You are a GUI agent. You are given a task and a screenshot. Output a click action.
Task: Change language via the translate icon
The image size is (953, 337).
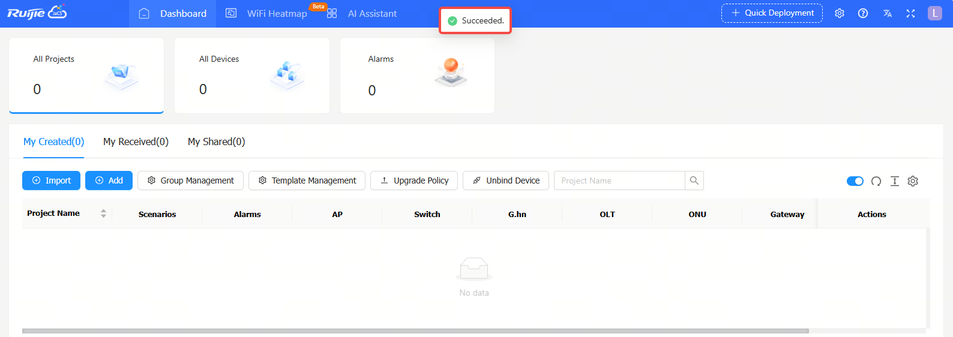pyautogui.click(x=887, y=13)
